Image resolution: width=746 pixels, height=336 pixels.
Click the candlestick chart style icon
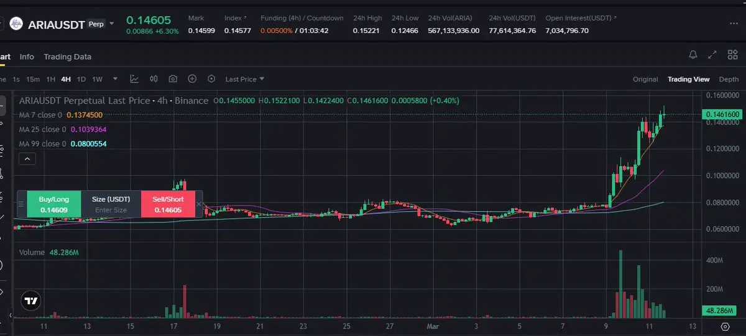(x=153, y=79)
